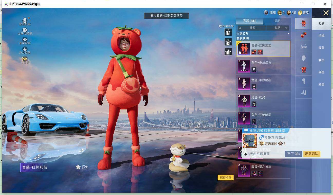Screen dimensions: 333x195
Task: Click the 邀请组队 button
Action: pos(312,154)
